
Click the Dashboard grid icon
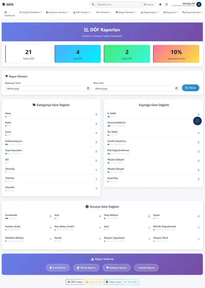pos(6,12)
